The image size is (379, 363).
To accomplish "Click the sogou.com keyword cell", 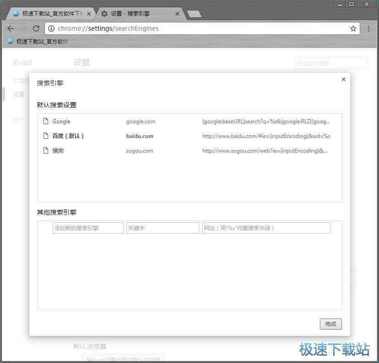I will 139,151.
